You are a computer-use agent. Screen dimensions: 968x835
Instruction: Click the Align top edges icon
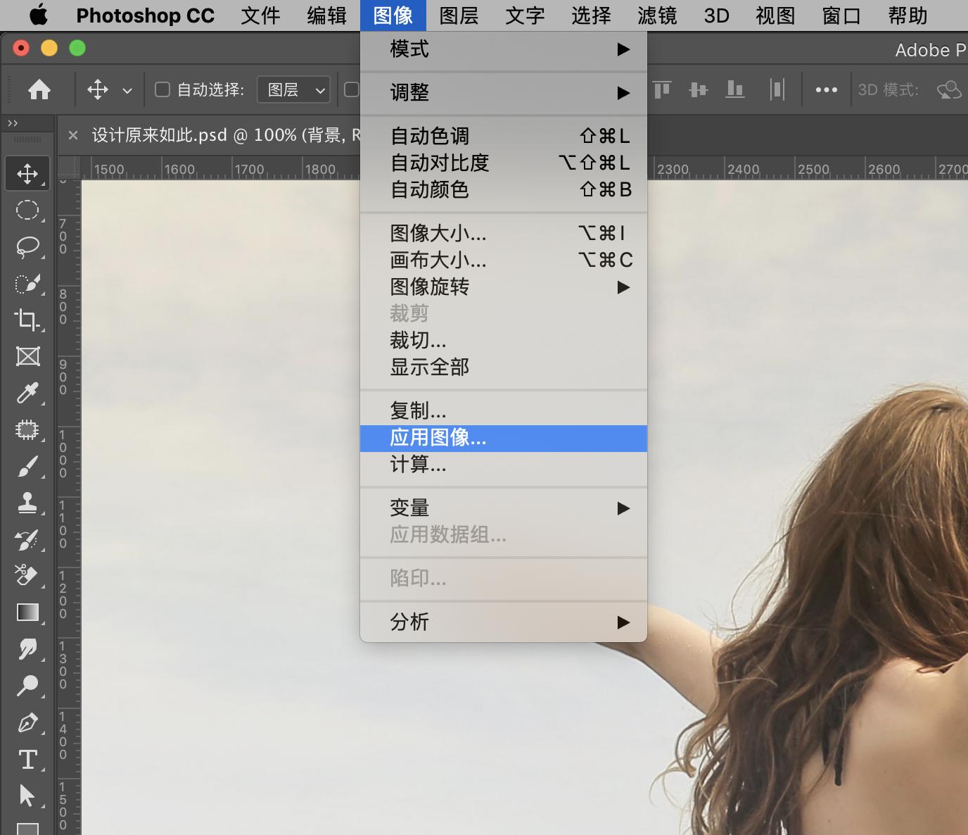(x=661, y=89)
